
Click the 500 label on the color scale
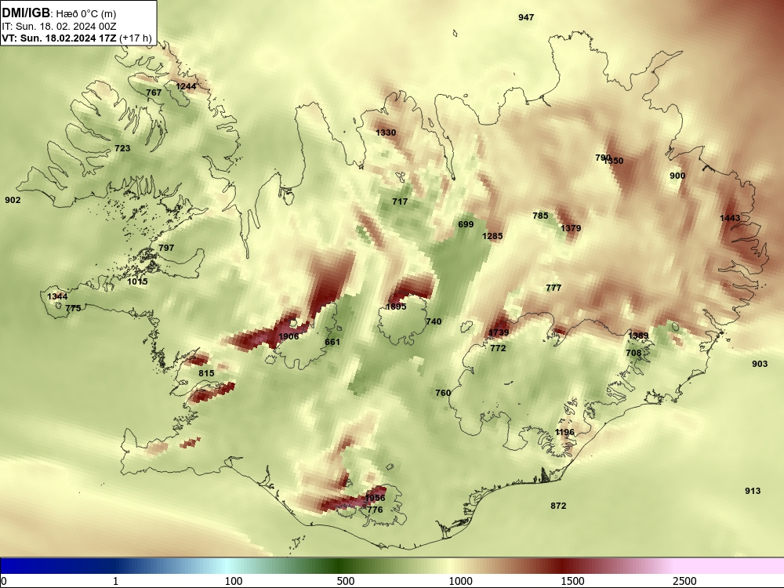(x=346, y=581)
